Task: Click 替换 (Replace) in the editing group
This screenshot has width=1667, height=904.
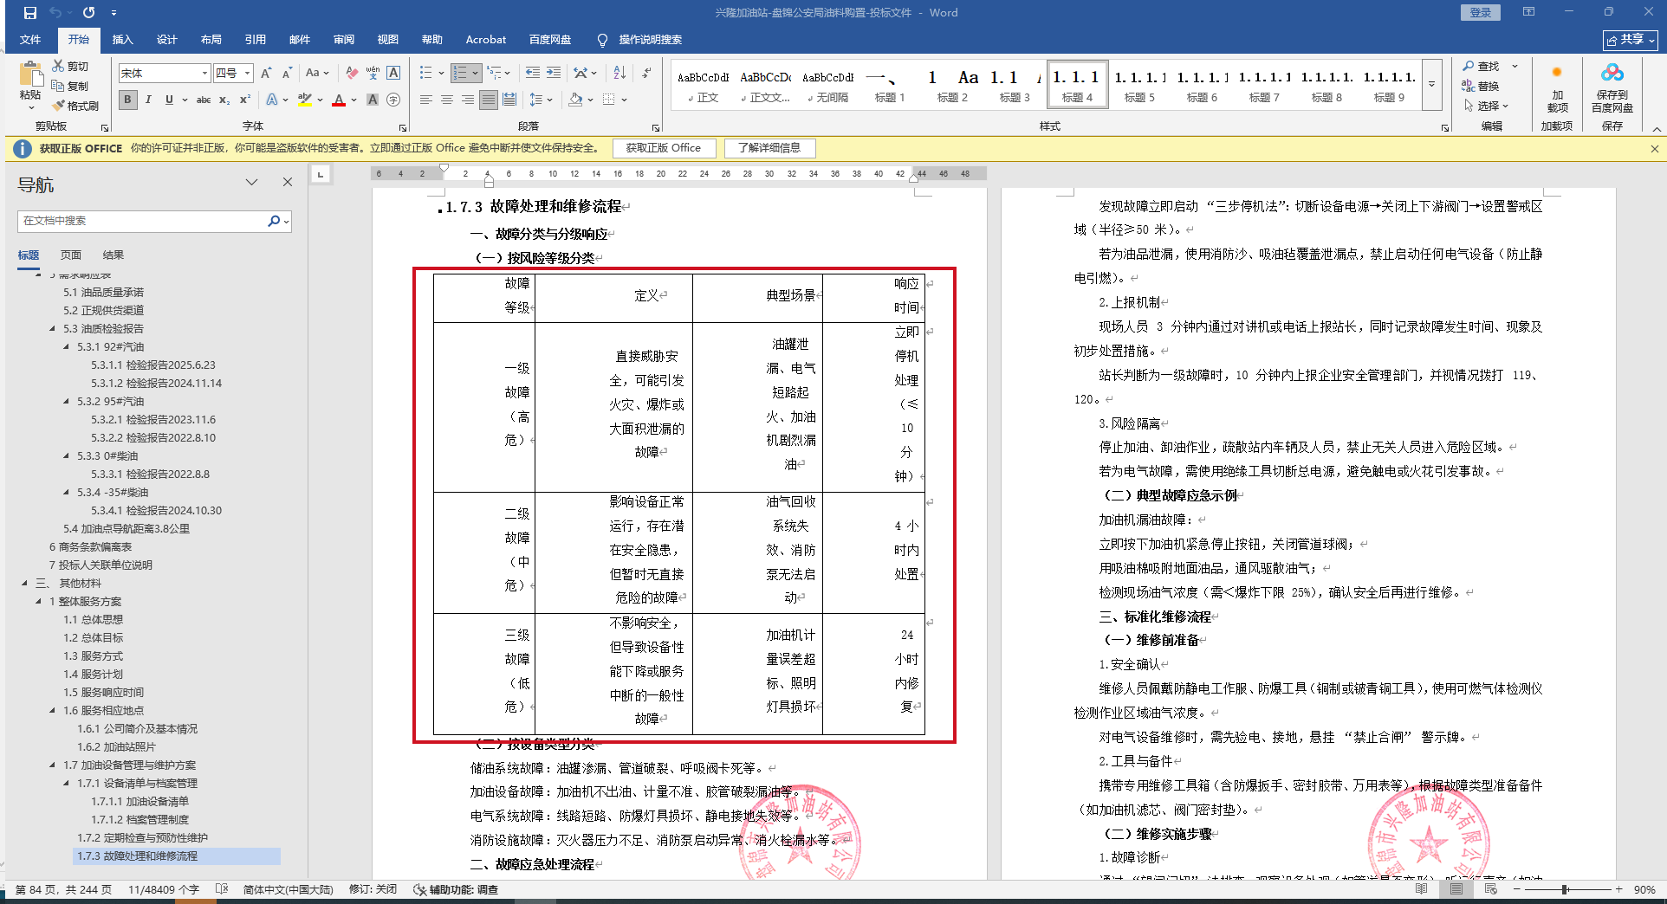Action: point(1481,86)
